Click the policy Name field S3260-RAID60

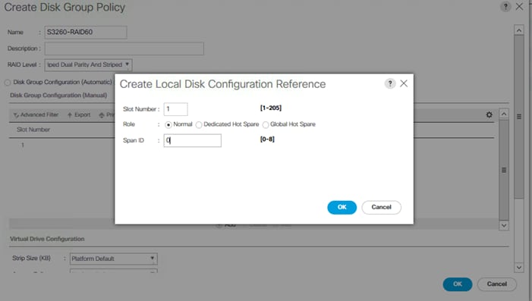point(86,32)
